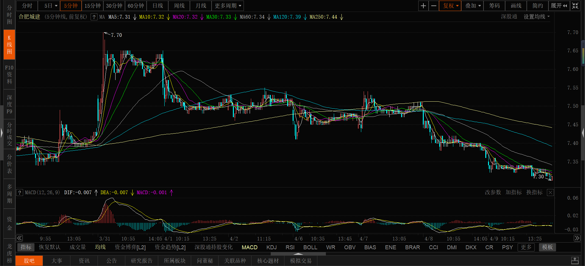585x266 pixels.
Task: Open 分价表 in left sidebar
Action: [9, 164]
